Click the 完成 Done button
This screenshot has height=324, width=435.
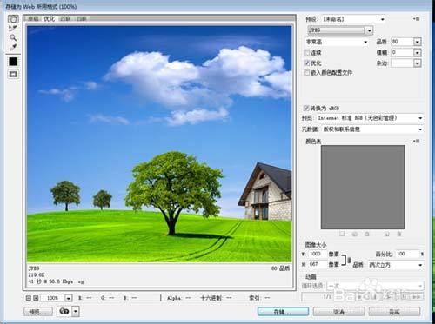tap(394, 312)
